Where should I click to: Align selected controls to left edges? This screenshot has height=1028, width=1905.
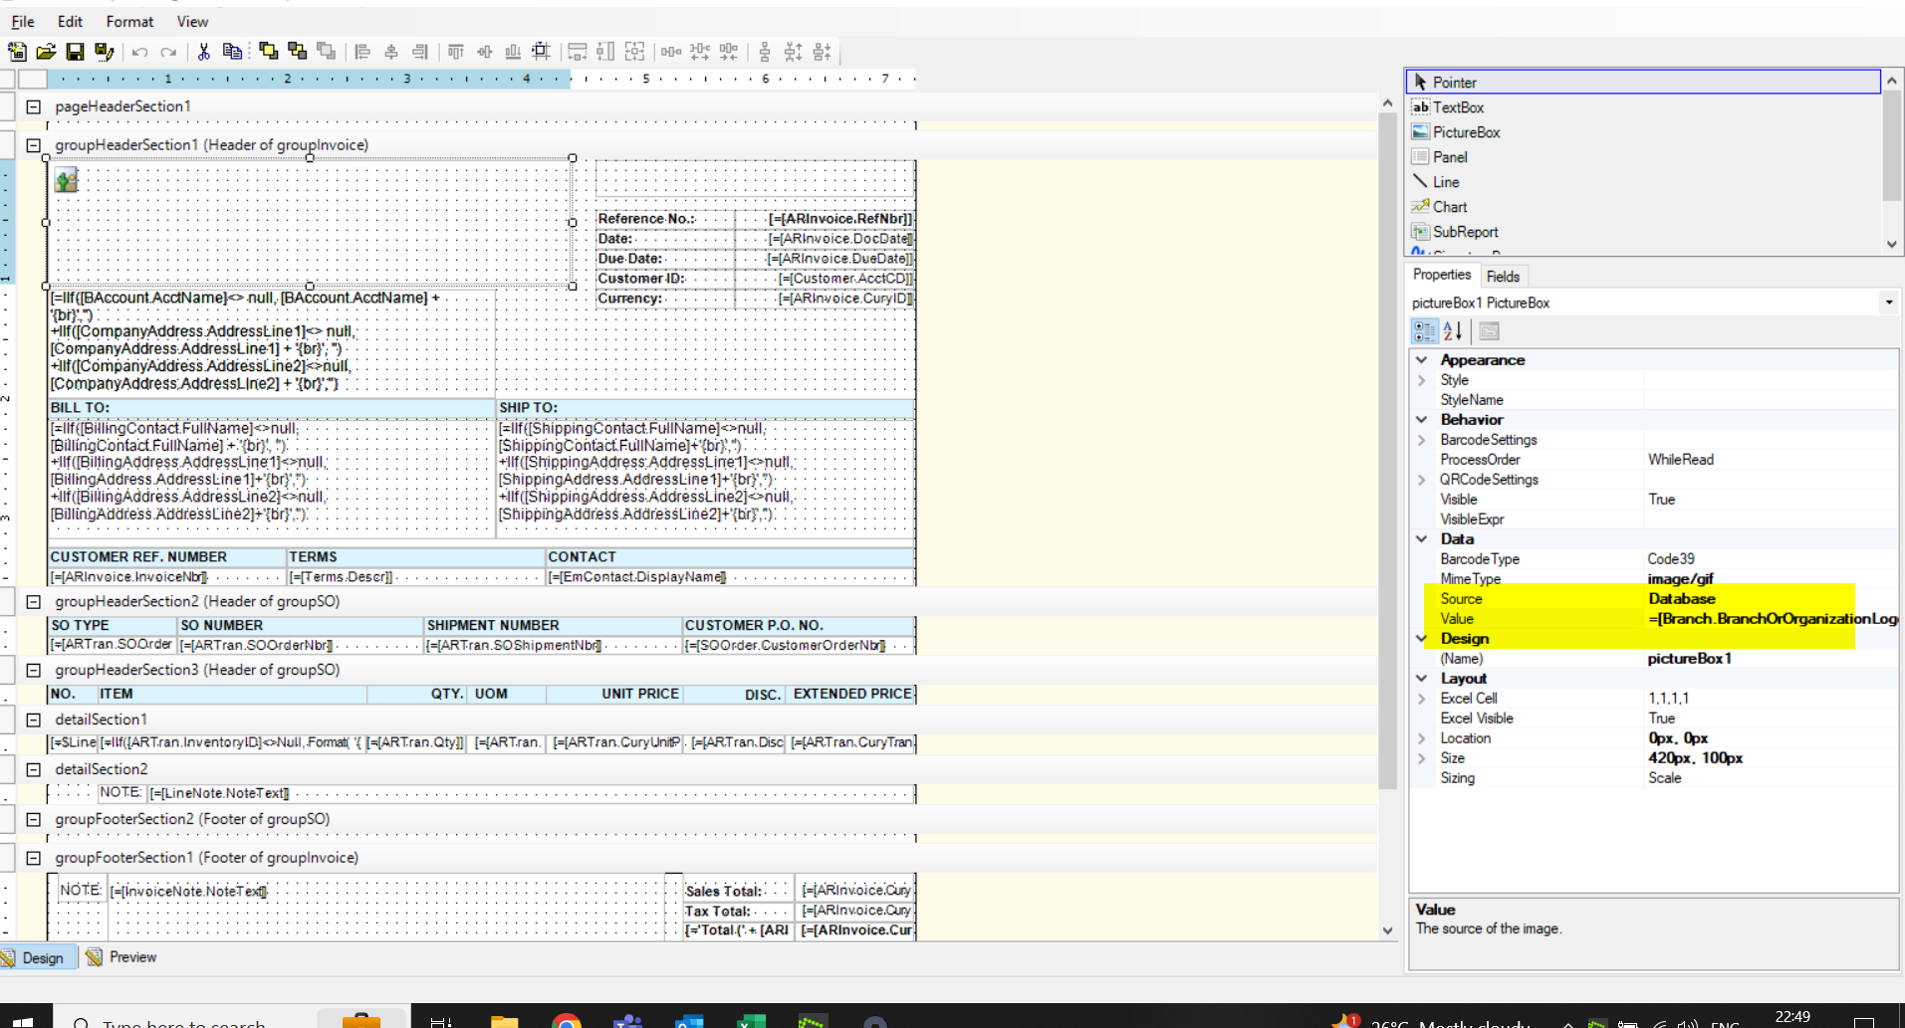362,52
